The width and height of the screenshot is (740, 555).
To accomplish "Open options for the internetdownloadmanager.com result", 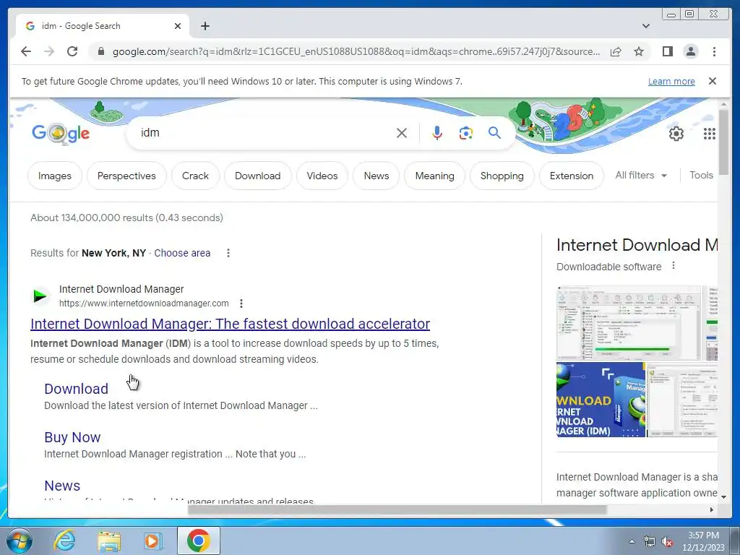I will coord(241,304).
